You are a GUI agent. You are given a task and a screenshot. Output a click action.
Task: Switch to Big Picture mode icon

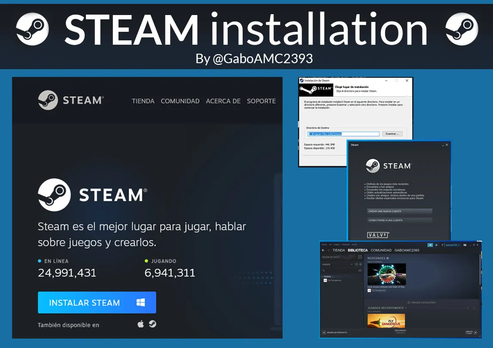pyautogui.click(x=465, y=245)
